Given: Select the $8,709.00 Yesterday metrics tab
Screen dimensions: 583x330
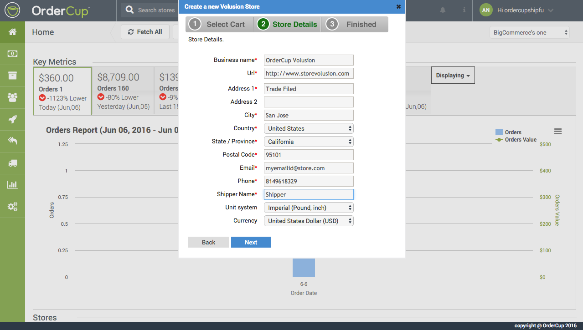Looking at the screenshot, I should [123, 91].
